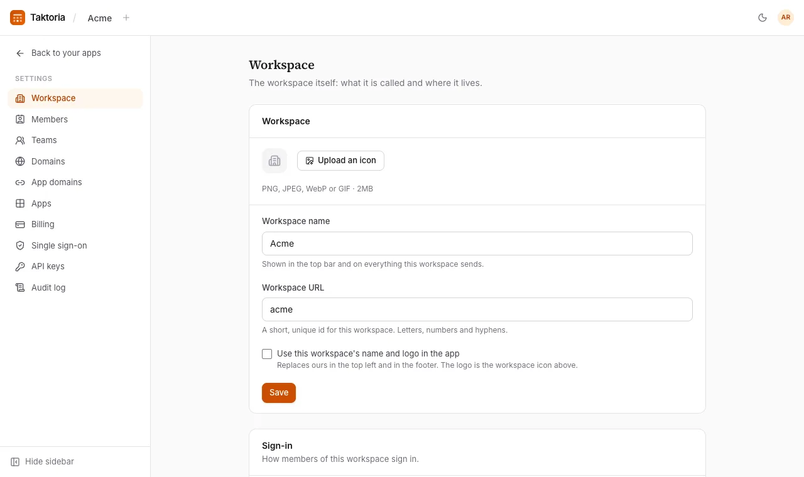This screenshot has height=477, width=804.
Task: Click the Members badge icon
Action: pos(20,119)
